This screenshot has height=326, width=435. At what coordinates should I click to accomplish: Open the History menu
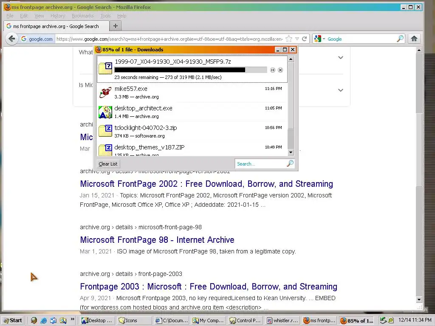click(x=58, y=16)
